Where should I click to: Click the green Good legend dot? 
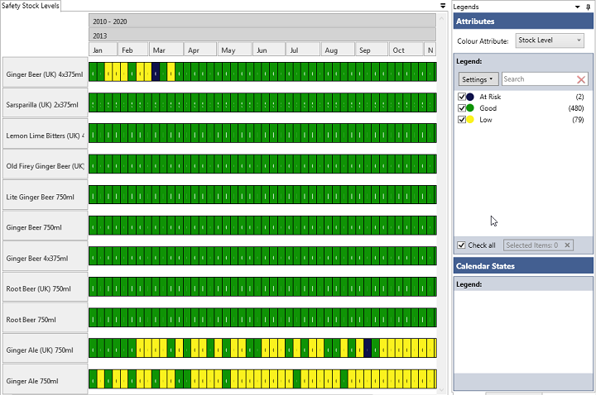click(470, 108)
